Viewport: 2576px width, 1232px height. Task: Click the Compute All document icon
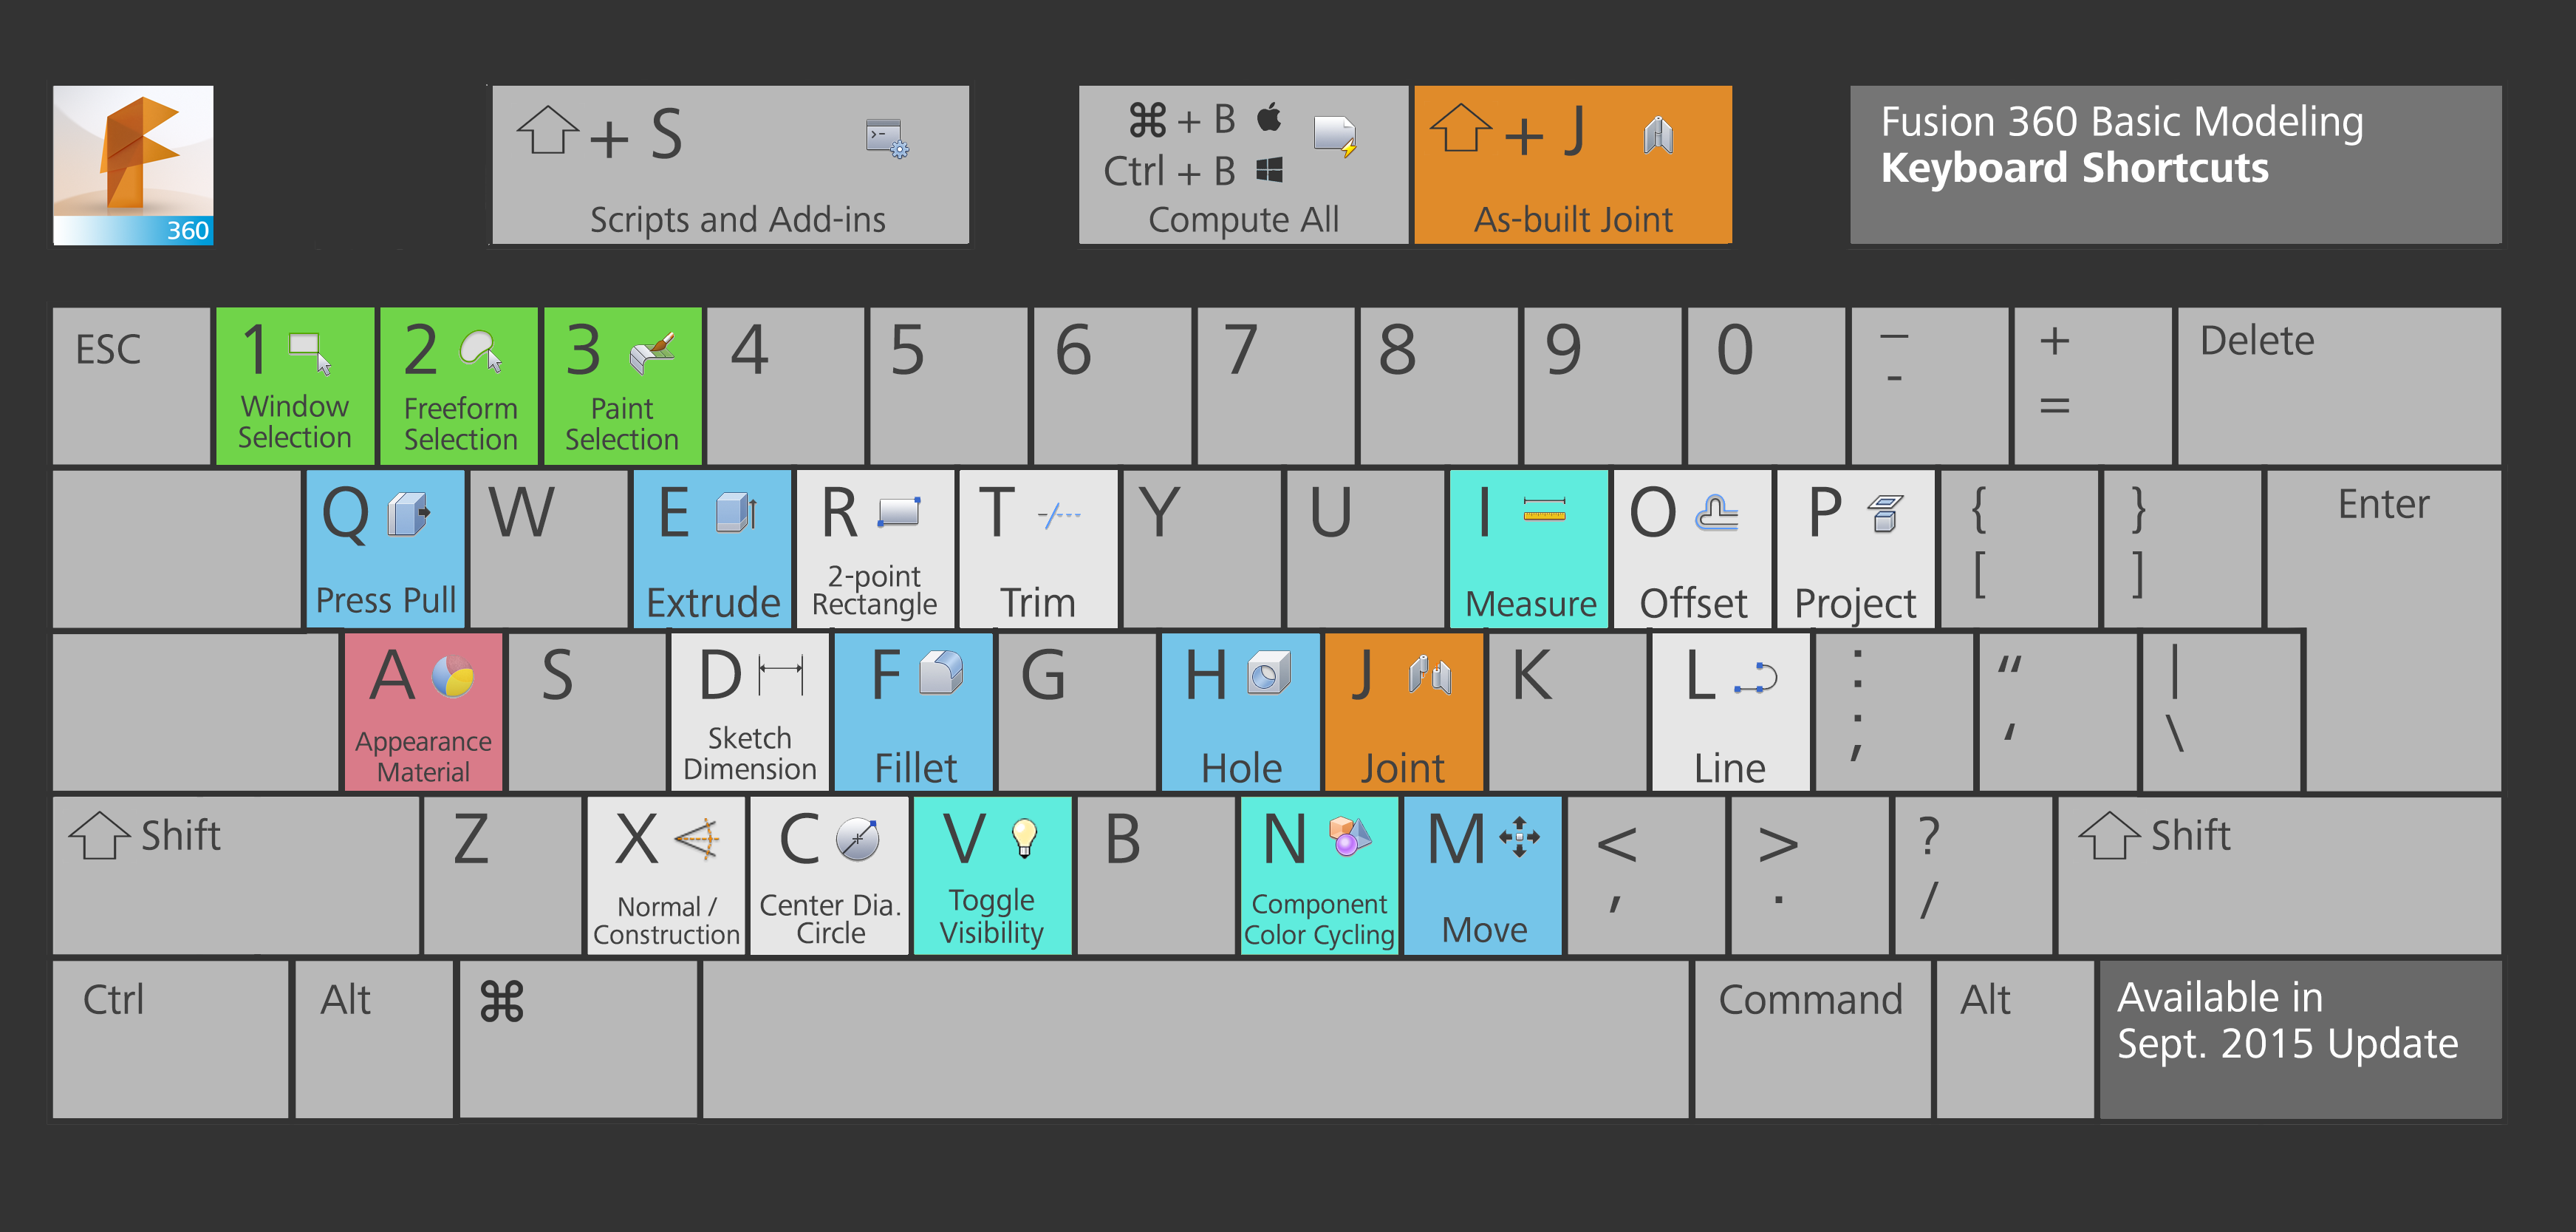tap(1335, 136)
